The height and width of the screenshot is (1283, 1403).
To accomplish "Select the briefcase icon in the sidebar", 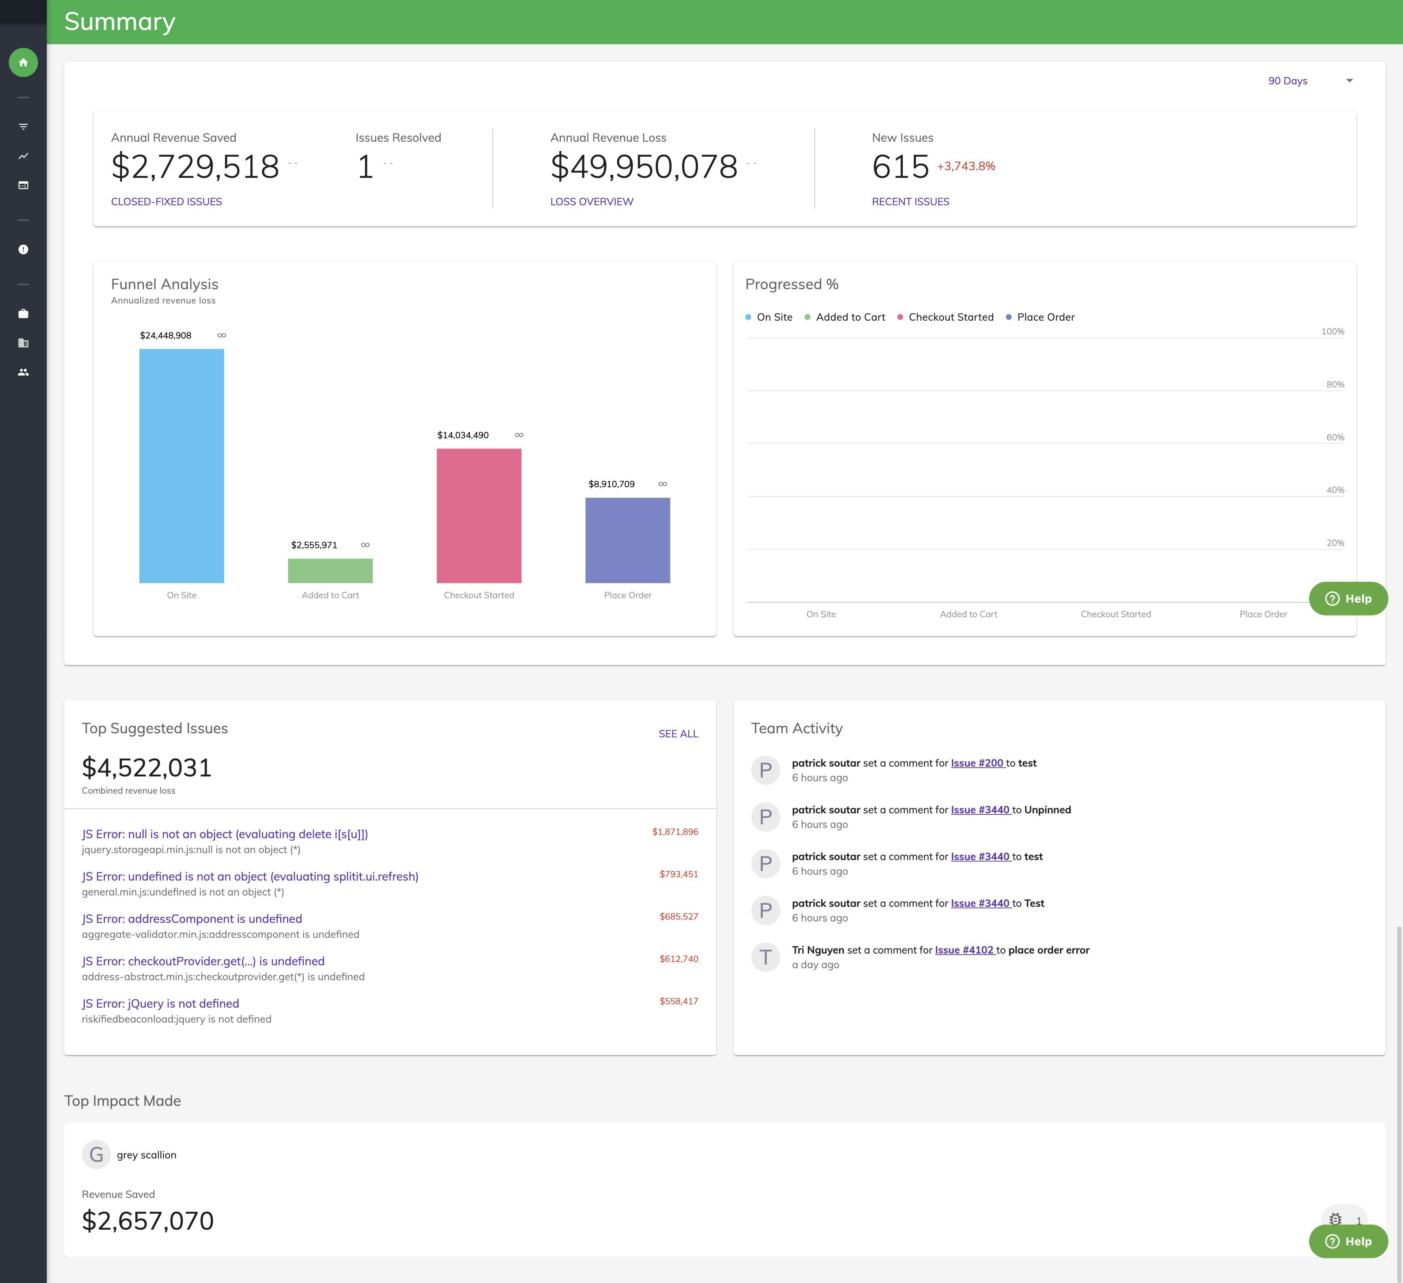I will [23, 313].
